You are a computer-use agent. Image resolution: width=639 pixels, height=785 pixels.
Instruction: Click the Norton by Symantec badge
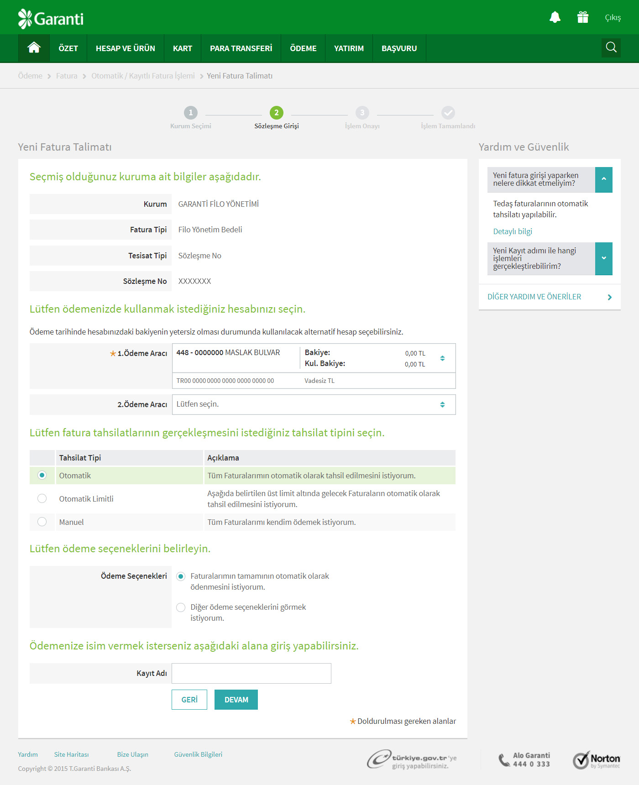click(x=597, y=760)
